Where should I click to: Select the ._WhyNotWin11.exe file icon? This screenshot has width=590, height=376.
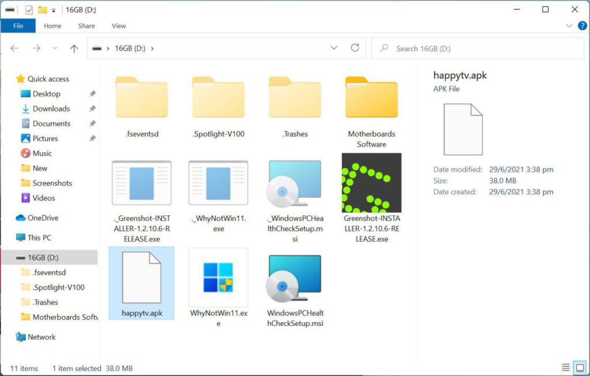click(x=218, y=183)
